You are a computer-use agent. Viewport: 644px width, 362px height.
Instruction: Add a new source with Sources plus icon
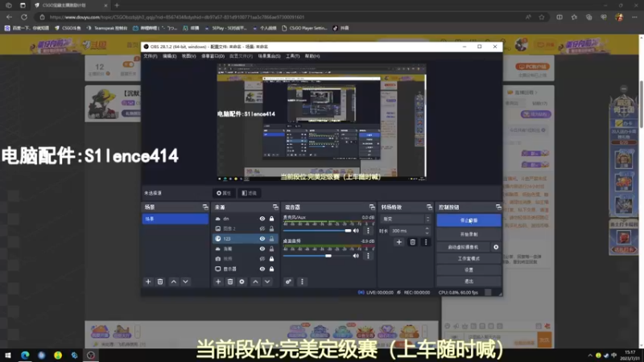[218, 282]
